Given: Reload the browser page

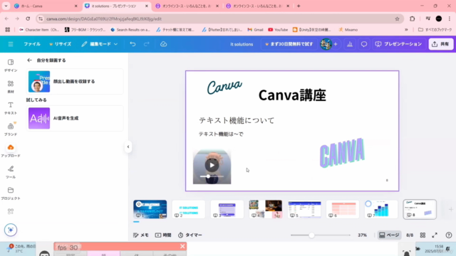Looking at the screenshot, I should (x=28, y=18).
